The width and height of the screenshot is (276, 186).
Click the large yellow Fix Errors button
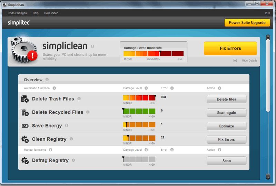230,48
